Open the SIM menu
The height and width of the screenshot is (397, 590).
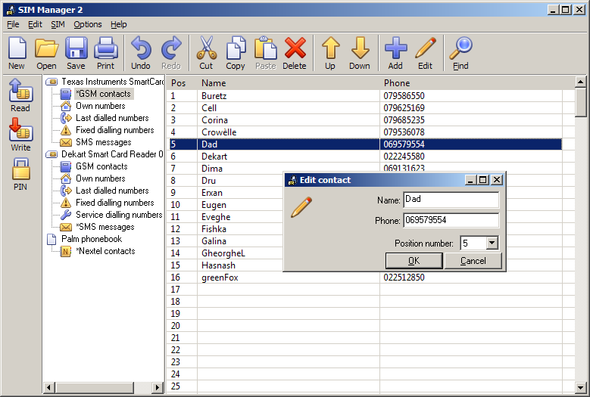[x=58, y=24]
